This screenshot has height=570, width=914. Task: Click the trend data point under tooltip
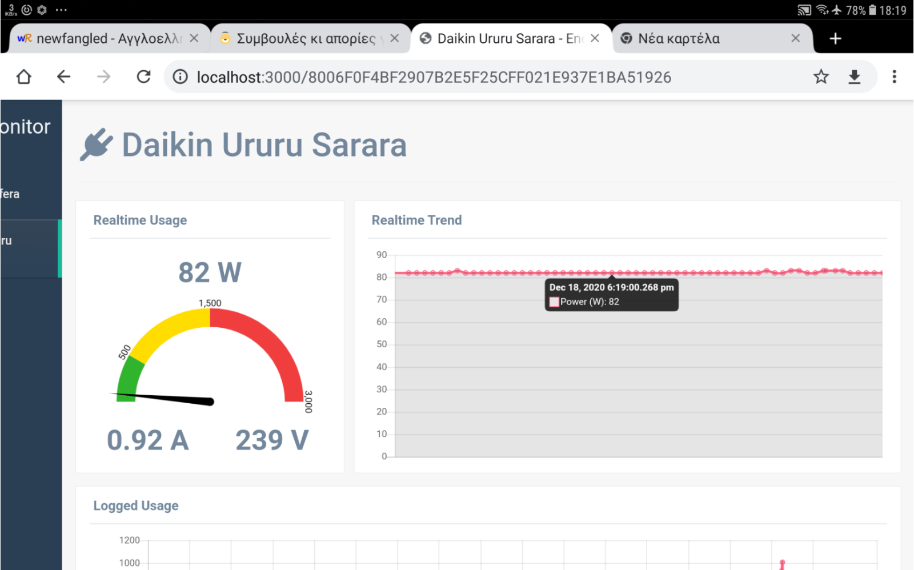[612, 273]
